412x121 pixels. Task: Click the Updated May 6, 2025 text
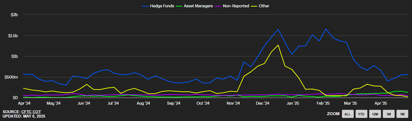[24, 116]
